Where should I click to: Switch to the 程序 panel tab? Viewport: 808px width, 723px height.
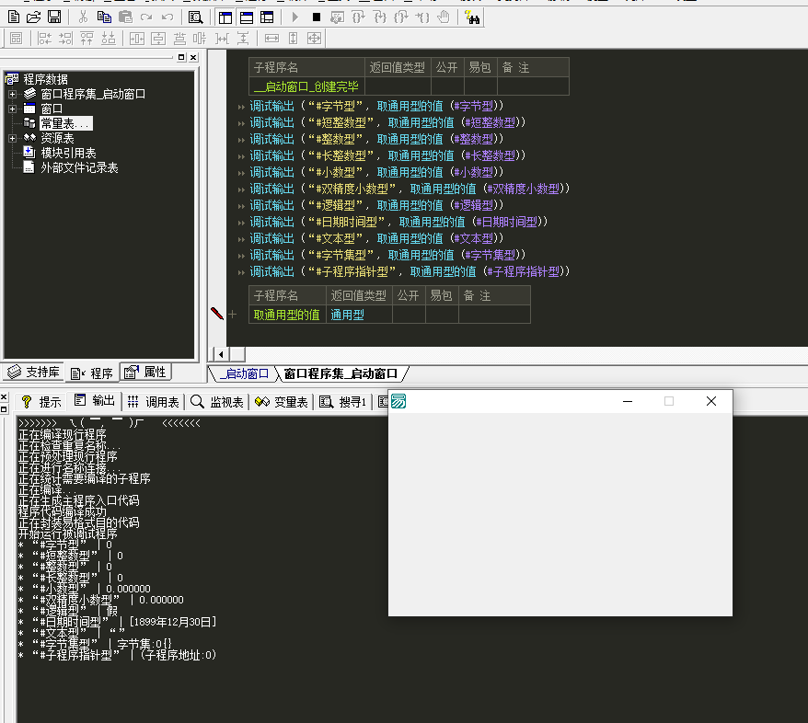click(x=92, y=373)
